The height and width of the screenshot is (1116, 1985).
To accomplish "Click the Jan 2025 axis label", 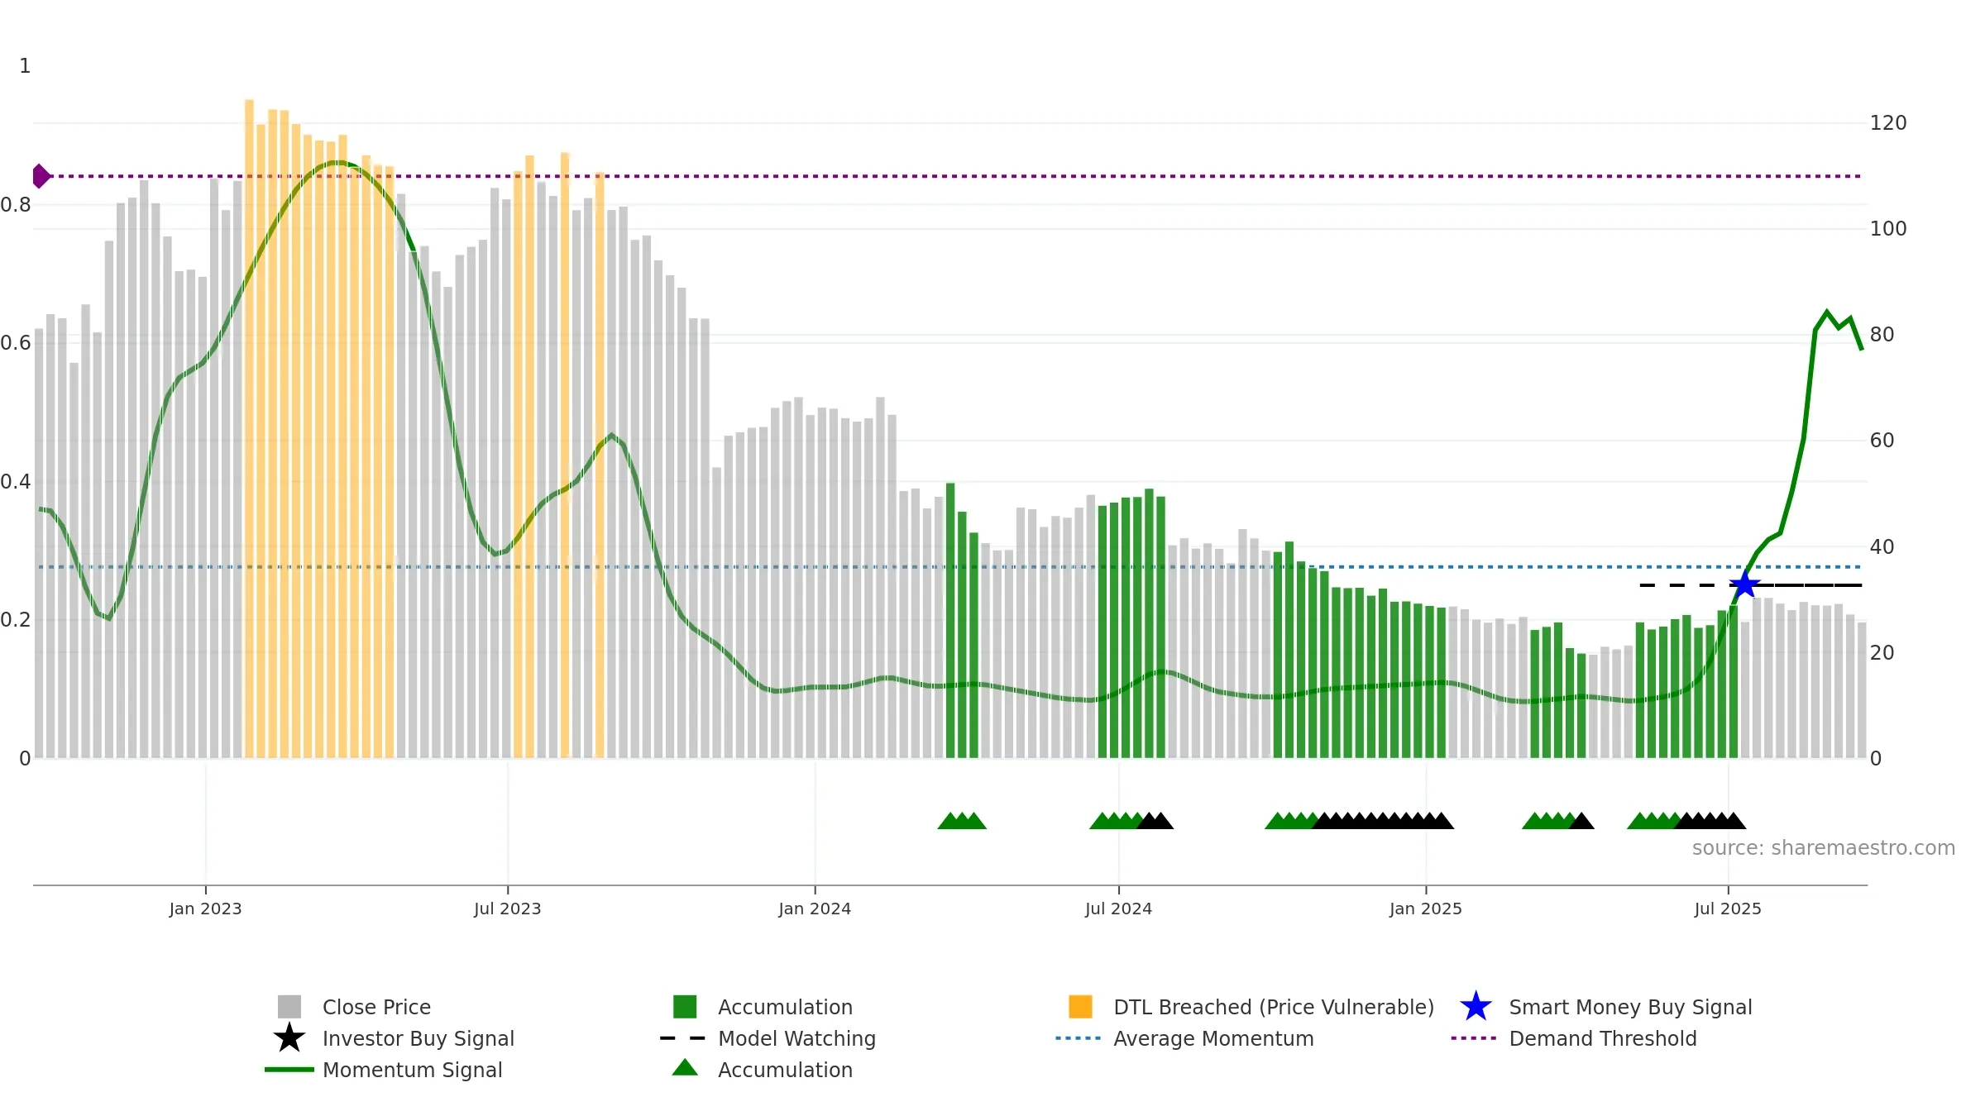I will [1426, 909].
